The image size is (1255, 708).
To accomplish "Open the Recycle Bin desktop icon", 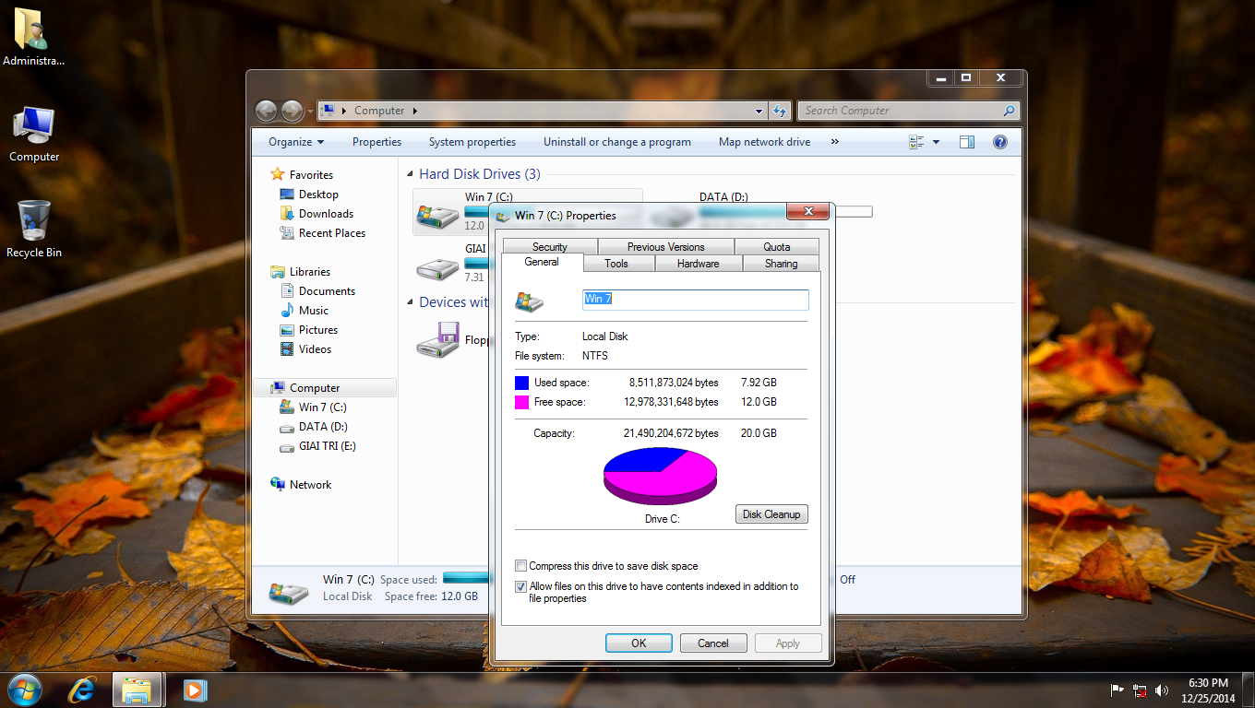I will tap(34, 228).
